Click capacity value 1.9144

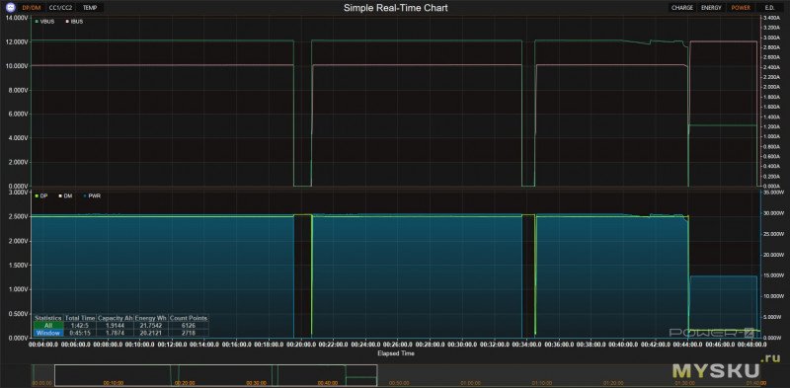click(115, 326)
